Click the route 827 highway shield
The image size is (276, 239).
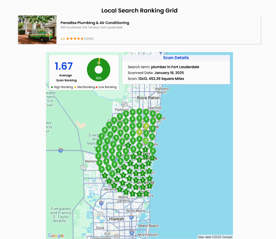click(x=124, y=105)
